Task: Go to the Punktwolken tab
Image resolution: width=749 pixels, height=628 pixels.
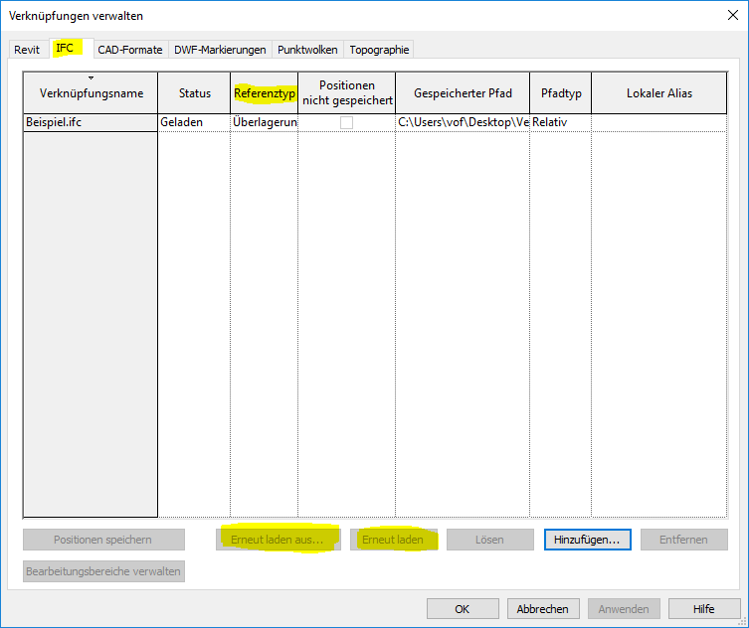Action: pyautogui.click(x=307, y=50)
